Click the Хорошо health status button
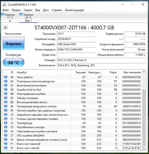This screenshot has height=154, width=149. click(14, 44)
